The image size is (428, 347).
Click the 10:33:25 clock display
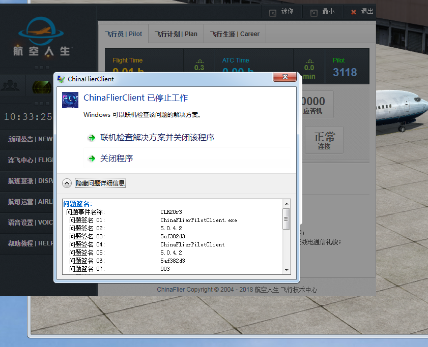28,117
